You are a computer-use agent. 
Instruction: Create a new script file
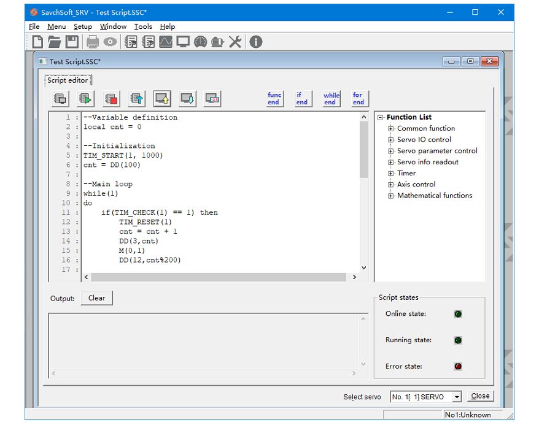39,41
